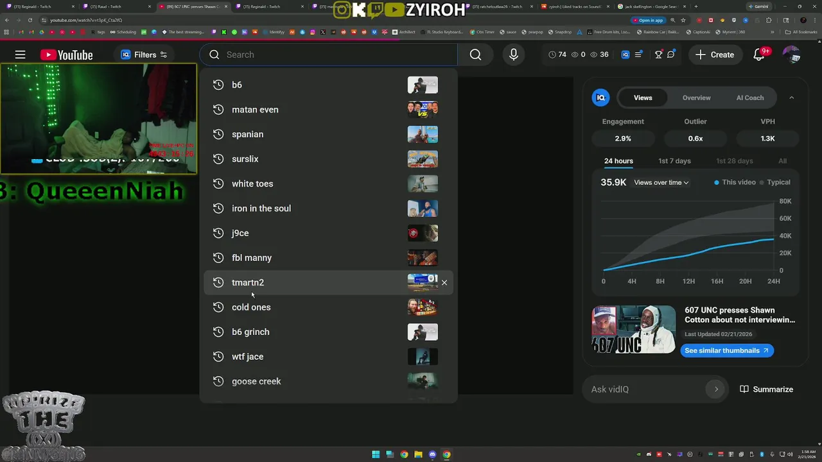Switch to the Overview tab
This screenshot has height=462, width=822.
pyautogui.click(x=696, y=98)
